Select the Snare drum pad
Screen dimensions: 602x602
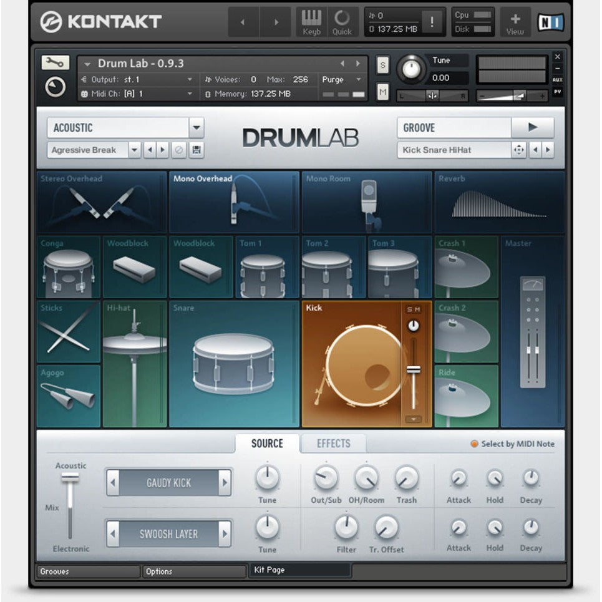click(x=231, y=362)
